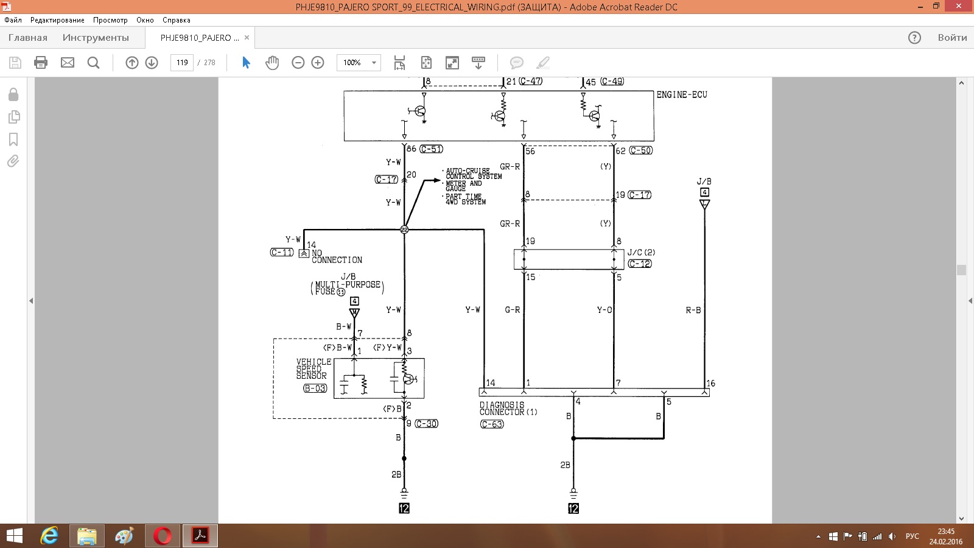
Task: Expand the right tools pane arrow
Action: (970, 301)
